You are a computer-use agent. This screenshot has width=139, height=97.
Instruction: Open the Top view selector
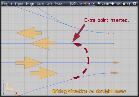(5, 4)
